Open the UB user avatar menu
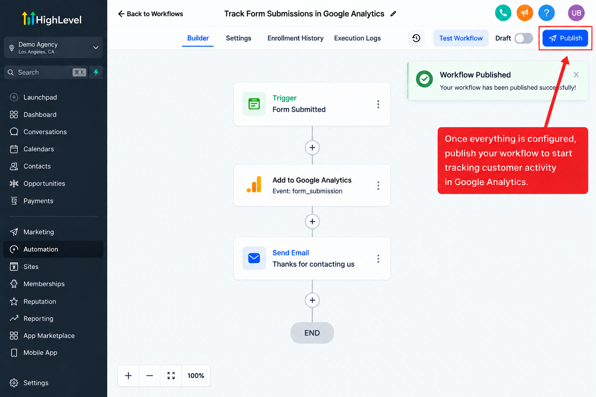Image resolution: width=596 pixels, height=397 pixels. [x=576, y=13]
